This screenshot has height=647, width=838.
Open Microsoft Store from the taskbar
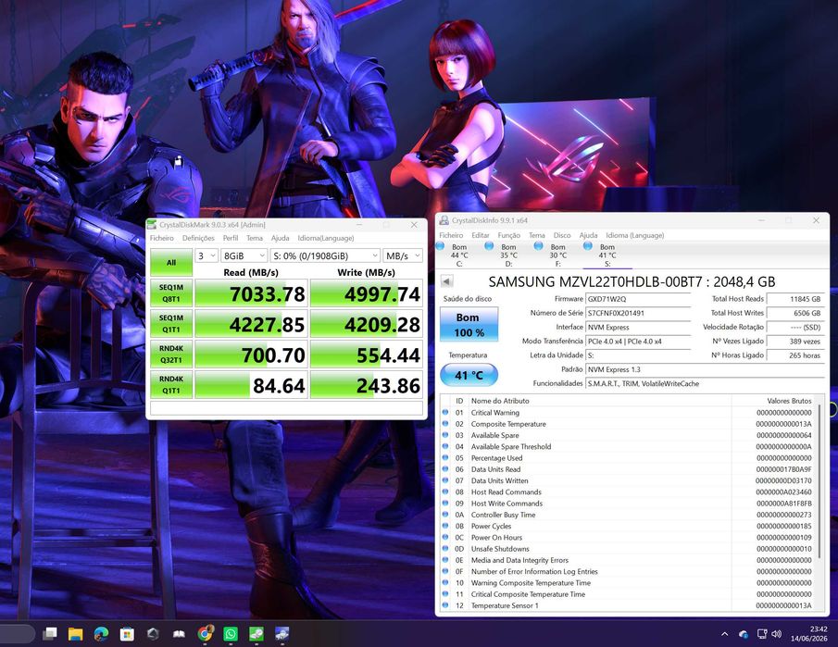(127, 634)
